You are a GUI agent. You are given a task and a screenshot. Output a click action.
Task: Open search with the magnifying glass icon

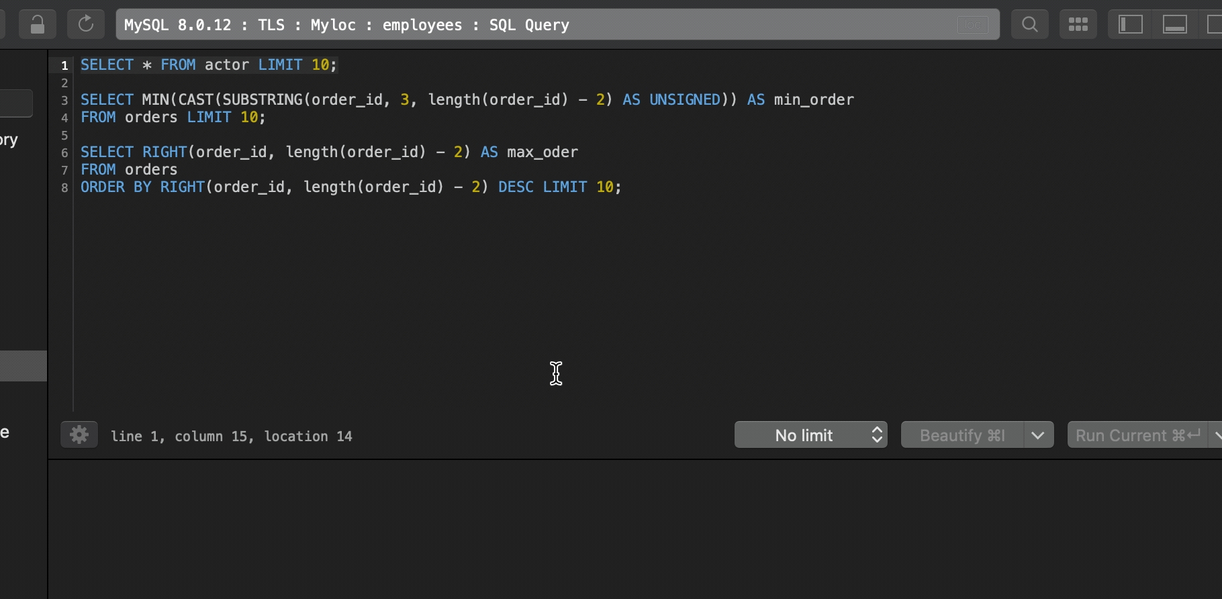(1029, 25)
